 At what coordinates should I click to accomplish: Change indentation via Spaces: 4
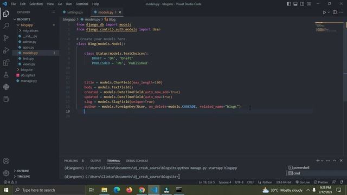(x=225, y=182)
